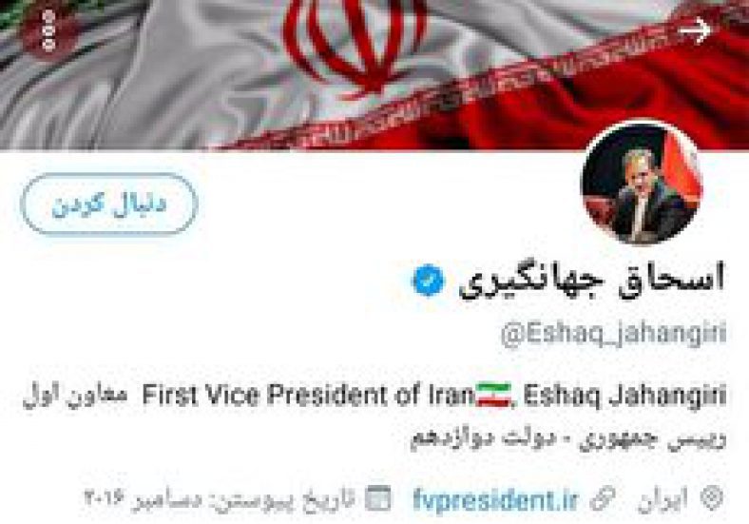Image resolution: width=749 pixels, height=524 pixels.
Task: Open the circular profile photo
Action: click(642, 183)
